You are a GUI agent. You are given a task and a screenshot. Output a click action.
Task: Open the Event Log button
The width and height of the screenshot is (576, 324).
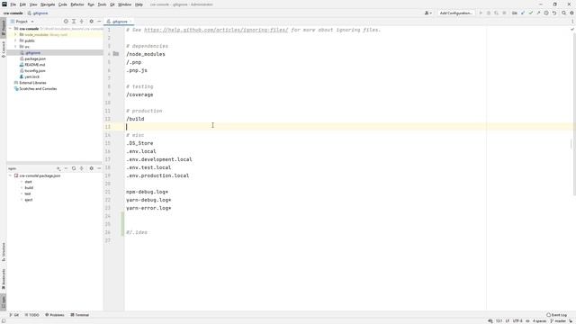tap(556, 315)
